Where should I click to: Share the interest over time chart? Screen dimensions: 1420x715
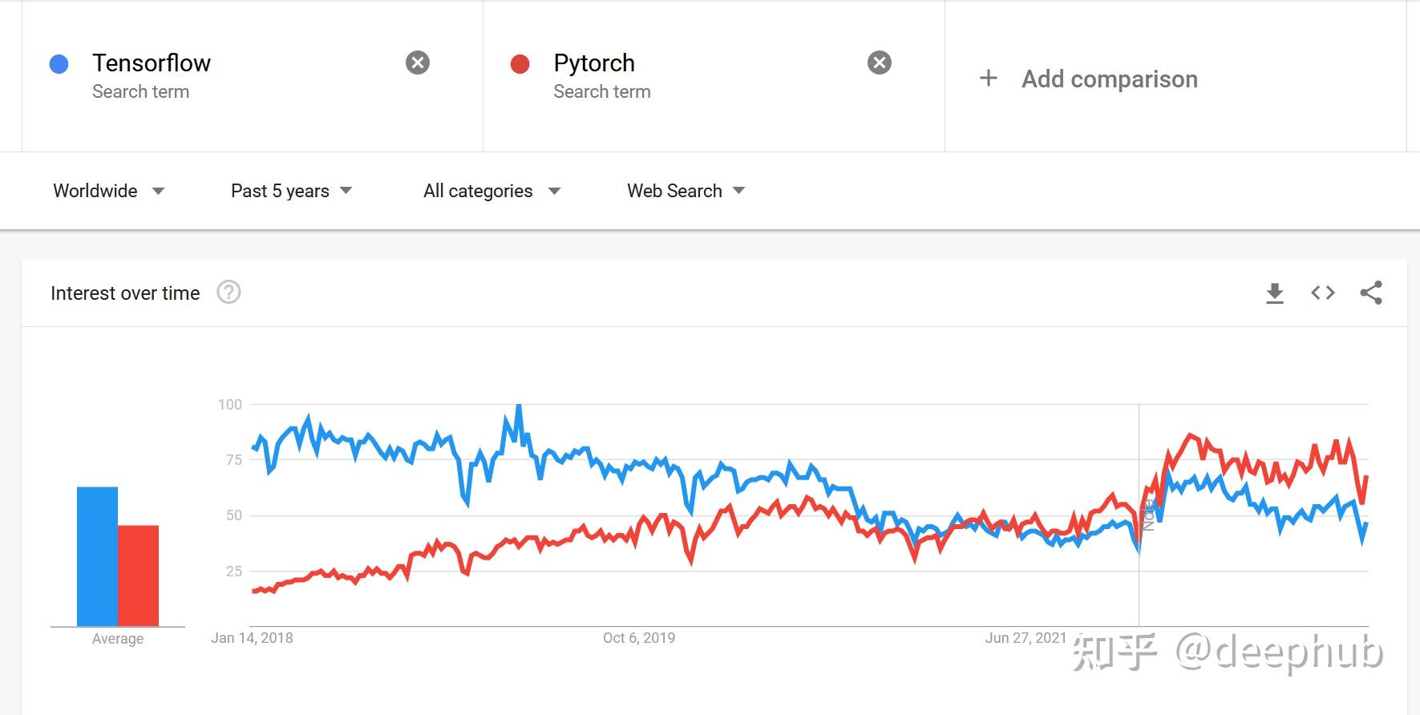(1371, 293)
